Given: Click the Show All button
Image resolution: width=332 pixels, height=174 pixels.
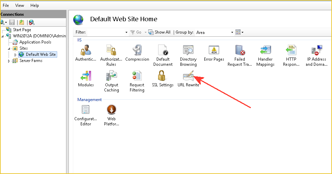Looking at the screenshot, I should [159, 32].
